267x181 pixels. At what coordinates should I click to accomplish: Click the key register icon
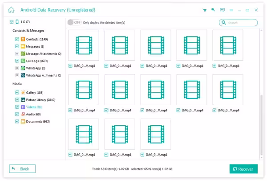coord(213,9)
